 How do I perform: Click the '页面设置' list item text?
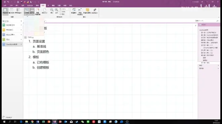(39, 41)
